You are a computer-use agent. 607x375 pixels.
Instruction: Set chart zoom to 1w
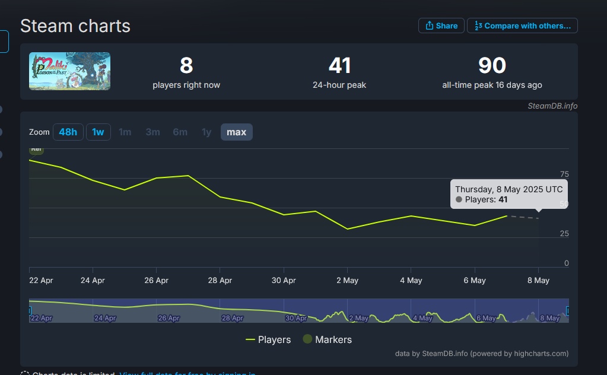pos(98,132)
